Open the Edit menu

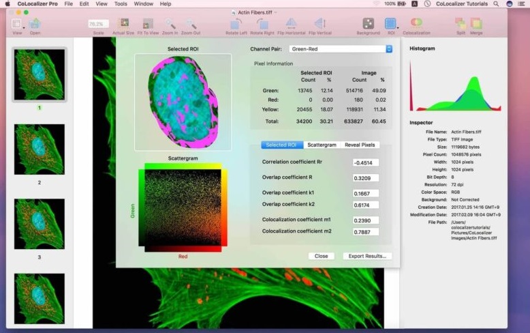click(84, 3)
